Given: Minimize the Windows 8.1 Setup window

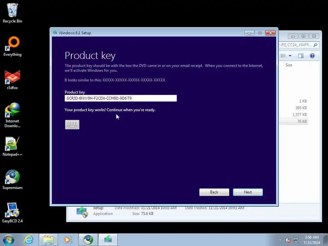Looking at the screenshot, I should [249, 33].
